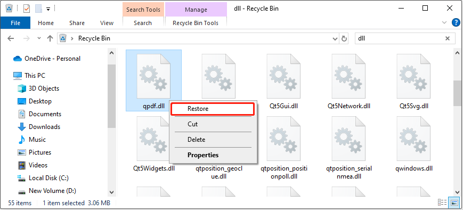Switch to details view layout
Screen dimensions: 463x210
pyautogui.click(x=442, y=203)
